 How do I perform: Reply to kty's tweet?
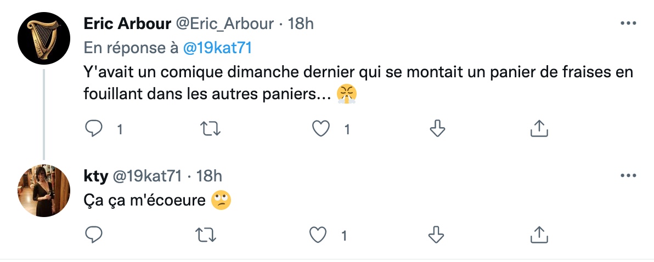(x=93, y=235)
